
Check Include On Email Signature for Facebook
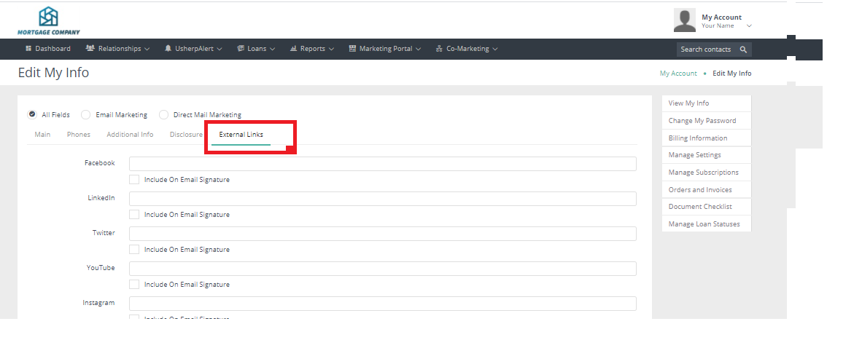(134, 179)
